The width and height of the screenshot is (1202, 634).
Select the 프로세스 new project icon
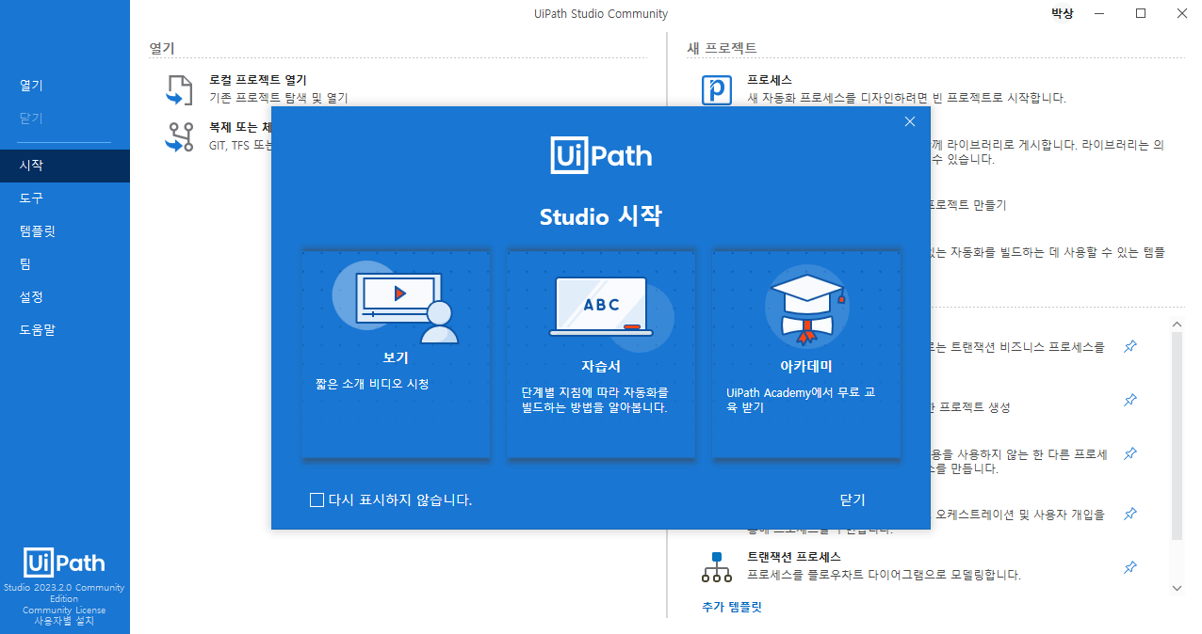[717, 90]
